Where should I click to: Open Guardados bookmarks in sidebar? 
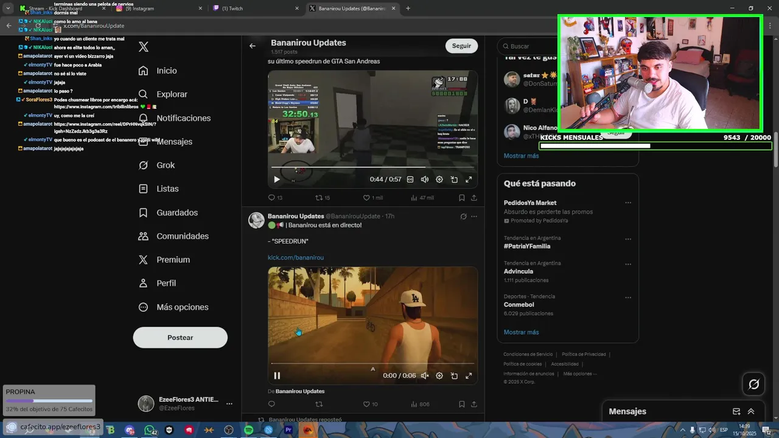pos(168,212)
